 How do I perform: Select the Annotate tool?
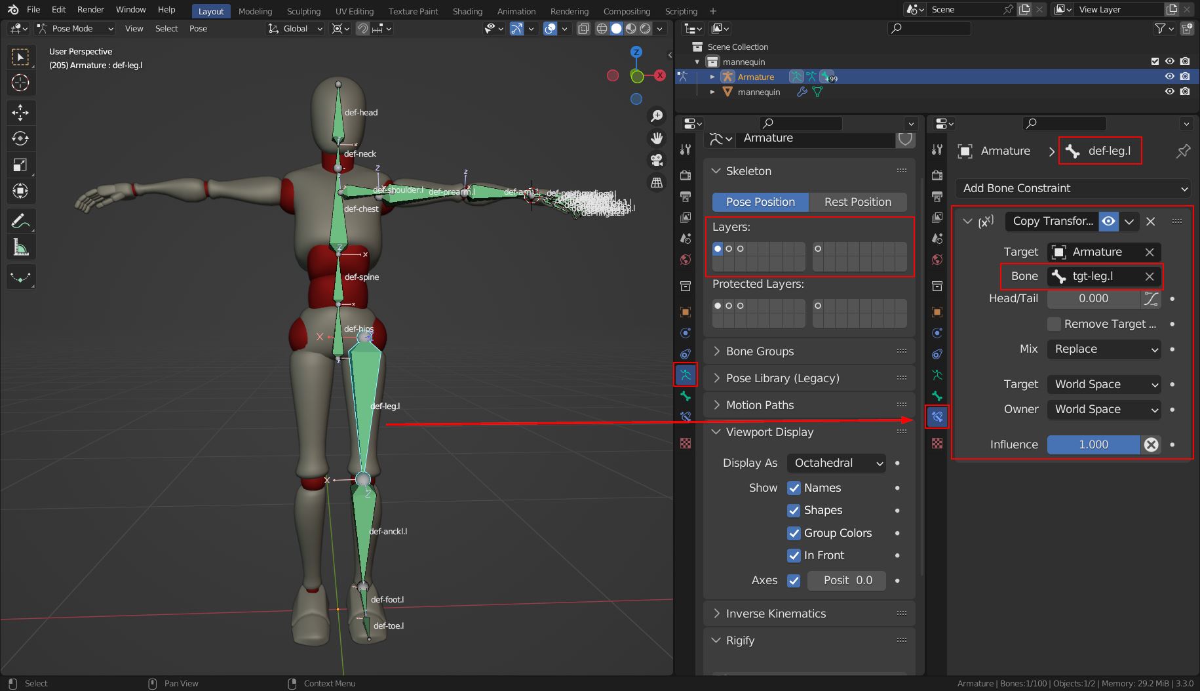pyautogui.click(x=20, y=221)
